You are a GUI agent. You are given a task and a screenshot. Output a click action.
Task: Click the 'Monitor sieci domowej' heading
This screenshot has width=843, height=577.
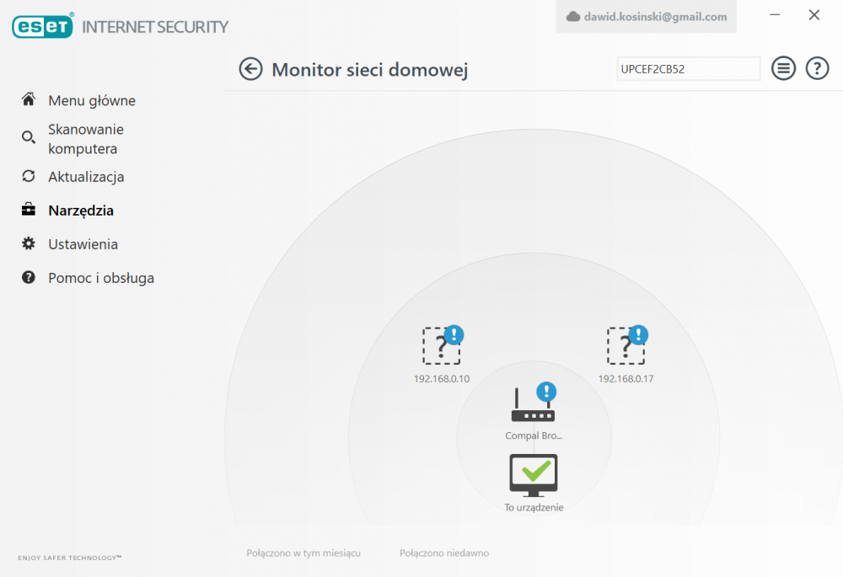[x=370, y=70]
